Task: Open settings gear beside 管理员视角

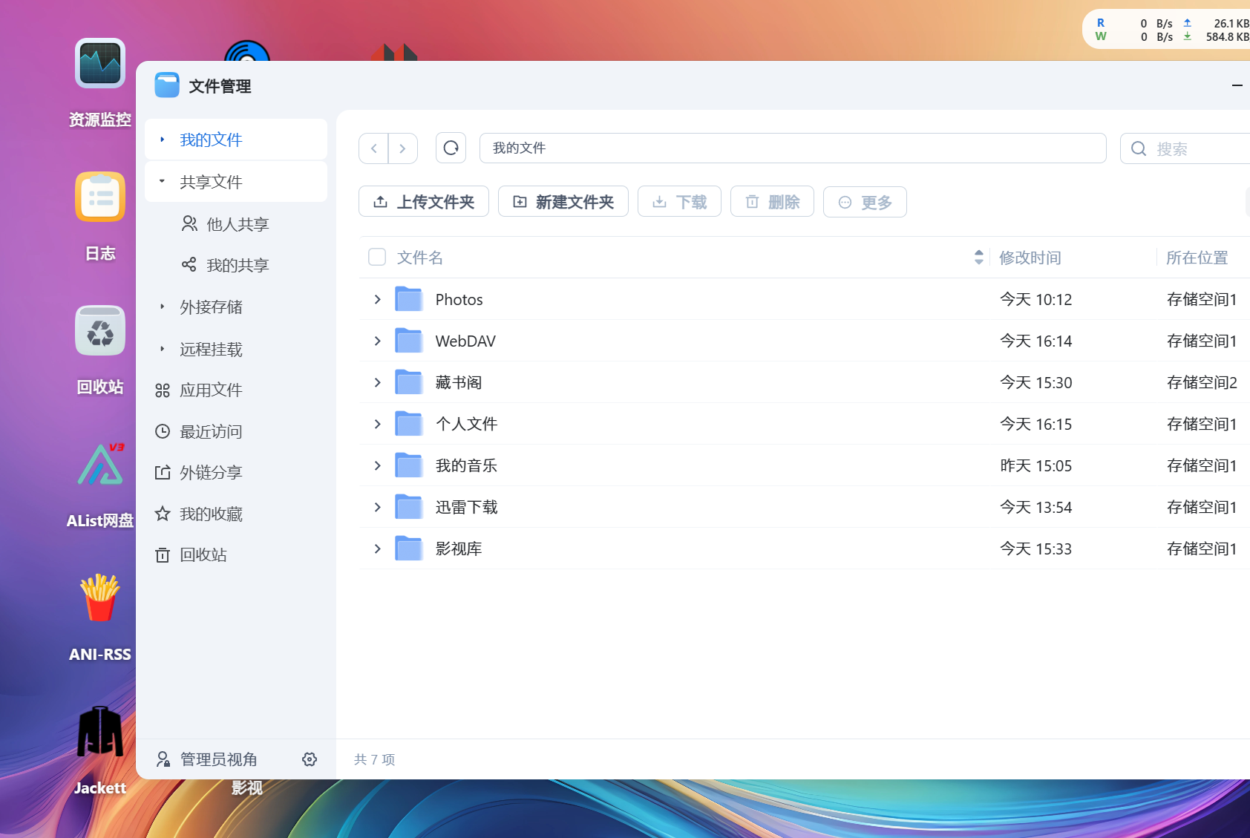Action: [x=310, y=759]
